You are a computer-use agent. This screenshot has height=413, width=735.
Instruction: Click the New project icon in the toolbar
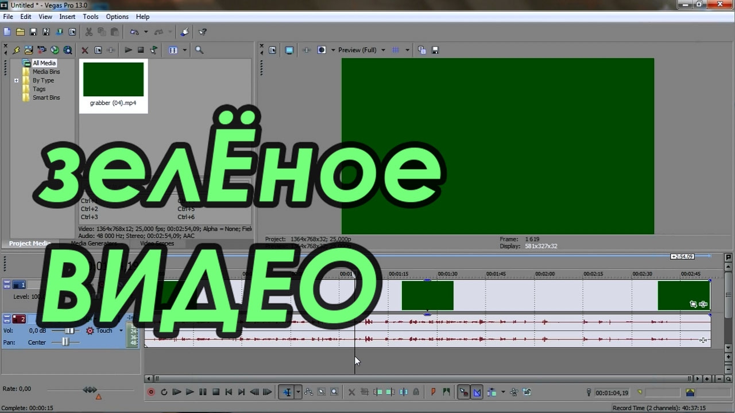(x=7, y=32)
